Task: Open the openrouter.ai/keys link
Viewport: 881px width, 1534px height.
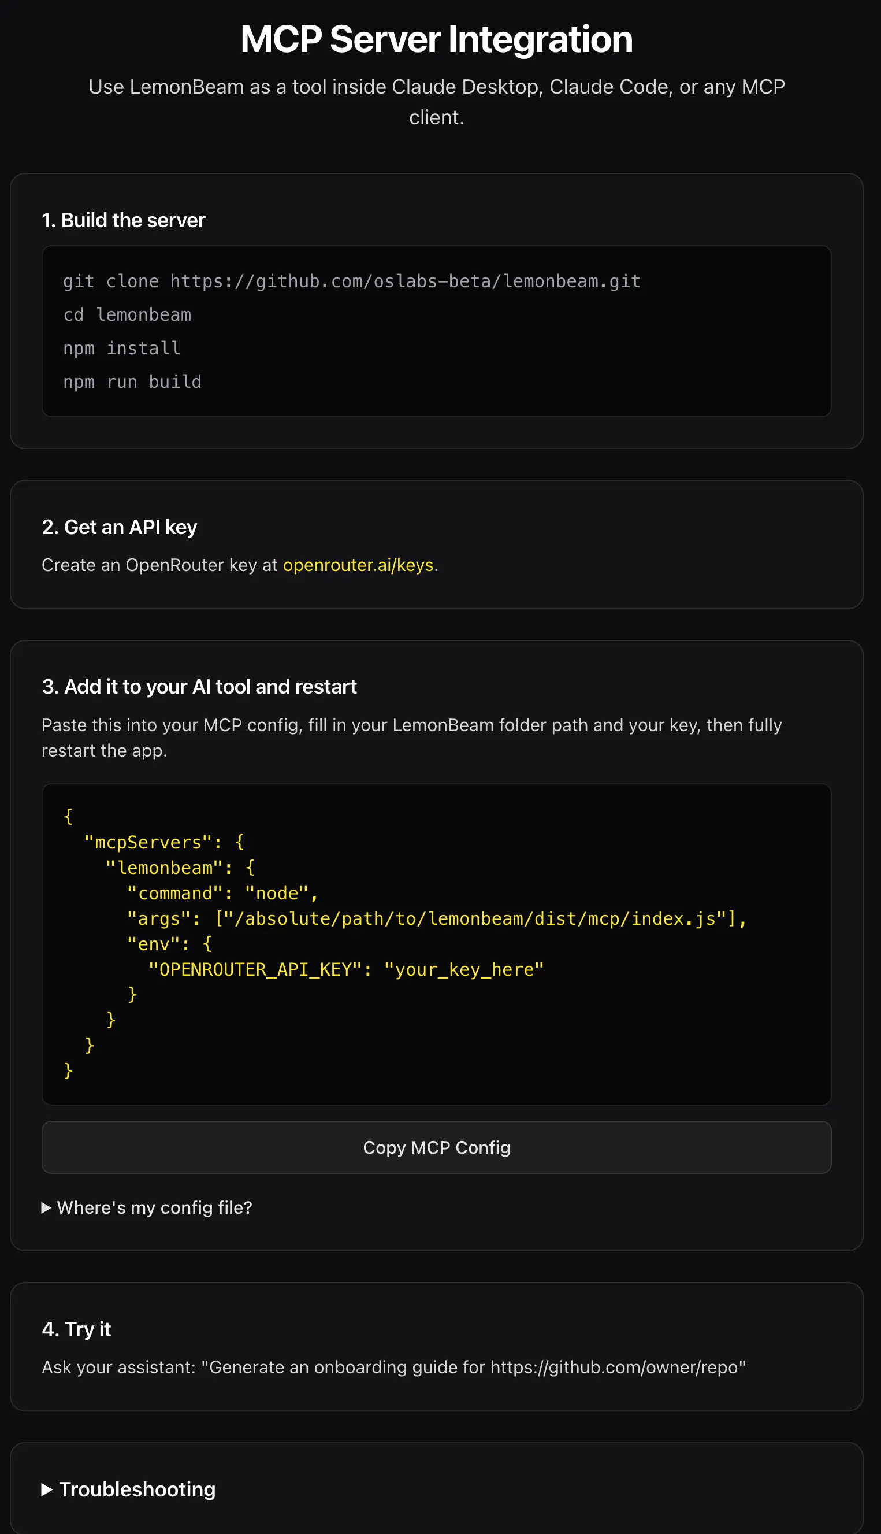Action: [x=358, y=565]
